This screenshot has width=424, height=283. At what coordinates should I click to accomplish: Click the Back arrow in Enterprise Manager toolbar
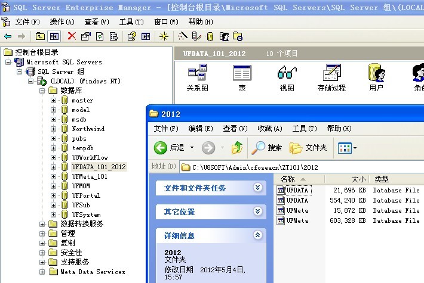click(8, 36)
